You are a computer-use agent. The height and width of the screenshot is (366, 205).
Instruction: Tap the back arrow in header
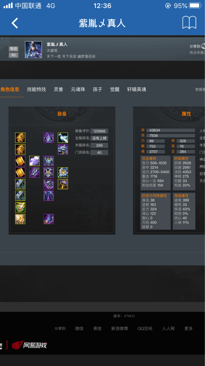coord(15,23)
